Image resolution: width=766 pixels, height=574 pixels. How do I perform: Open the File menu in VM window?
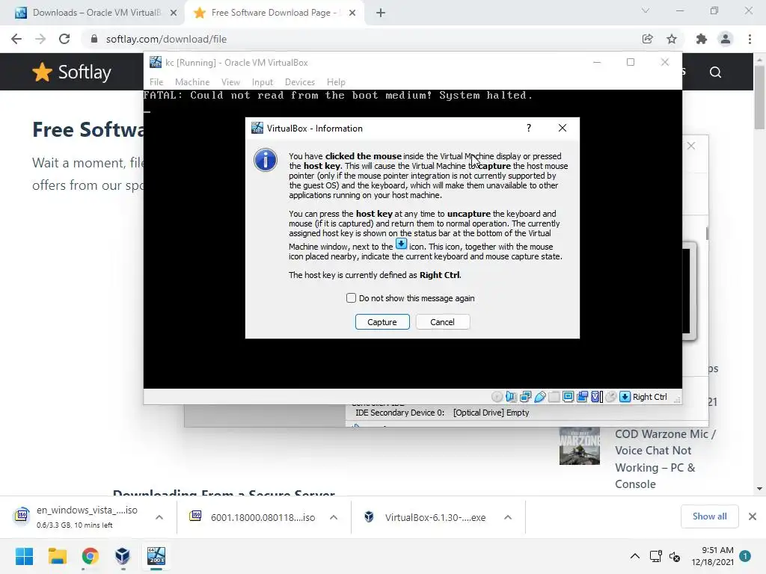point(156,82)
